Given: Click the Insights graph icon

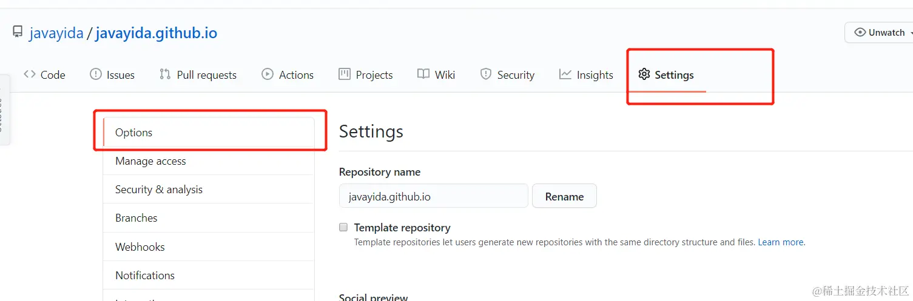Looking at the screenshot, I should (x=565, y=74).
